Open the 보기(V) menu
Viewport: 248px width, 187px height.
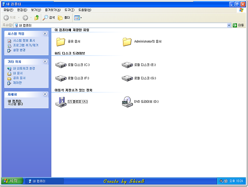point(36,10)
